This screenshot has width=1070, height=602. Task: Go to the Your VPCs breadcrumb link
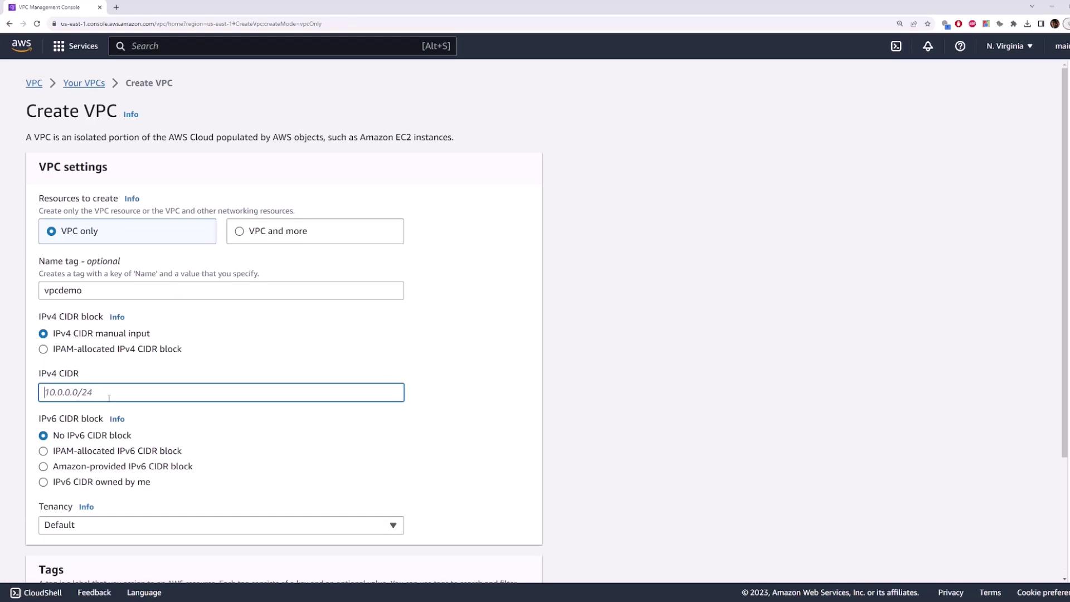click(x=84, y=83)
